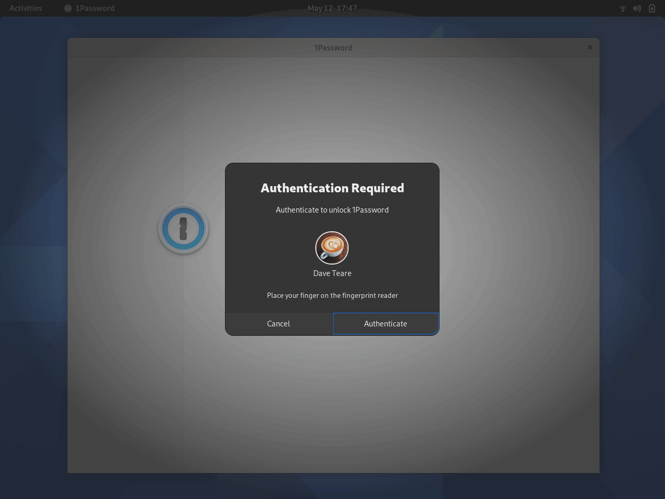
Task: Click the Dave Teare username label
Action: pos(332,273)
